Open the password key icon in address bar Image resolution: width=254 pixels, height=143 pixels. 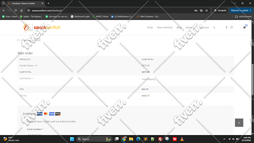(196, 10)
